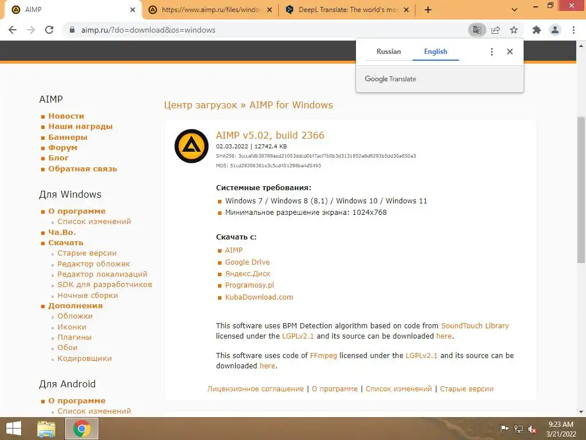
Task: Open Редактор локализаций link
Action: (102, 274)
